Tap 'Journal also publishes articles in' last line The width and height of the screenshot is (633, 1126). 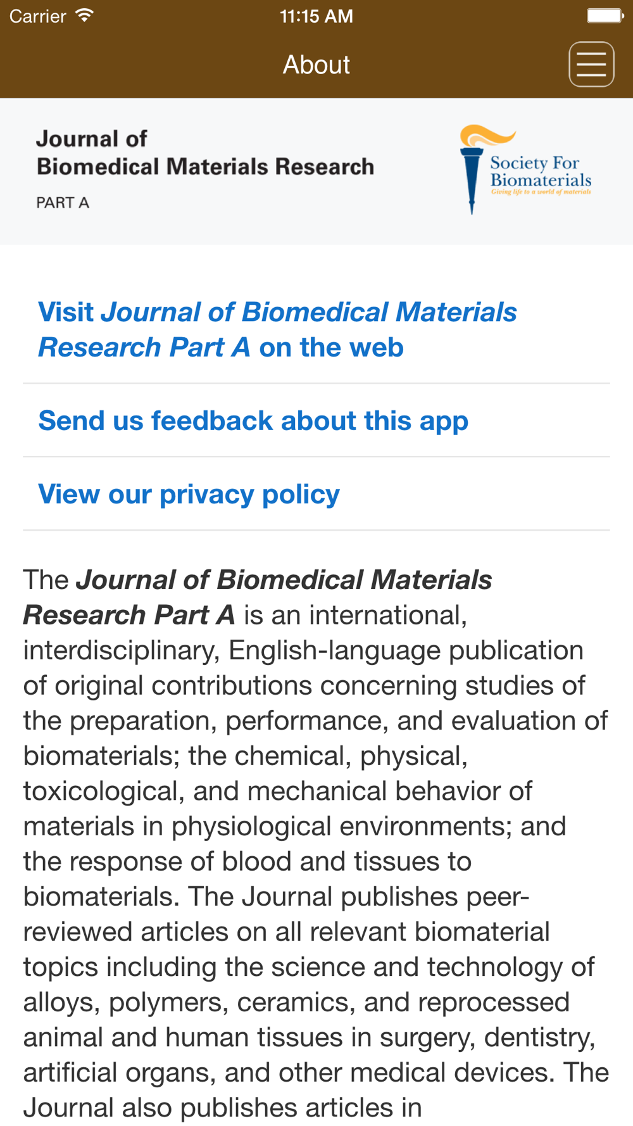[x=223, y=1108]
